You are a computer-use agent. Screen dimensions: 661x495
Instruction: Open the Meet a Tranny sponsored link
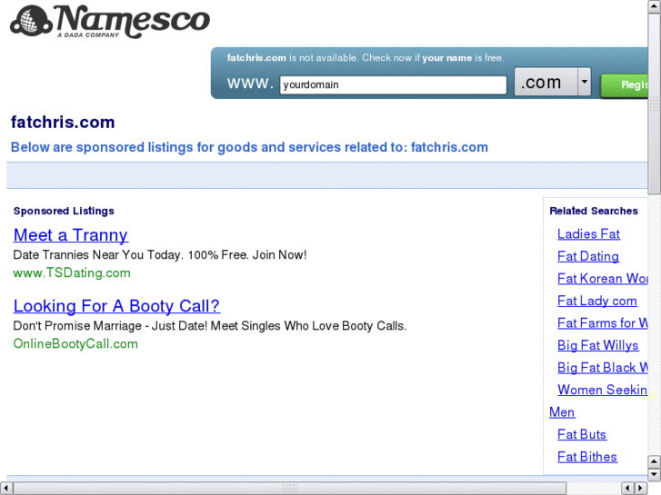pos(70,235)
